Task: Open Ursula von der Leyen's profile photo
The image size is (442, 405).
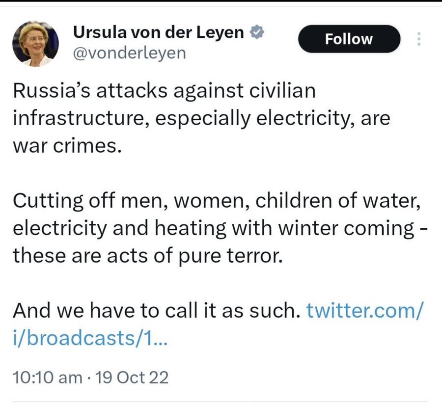Action: coord(35,43)
